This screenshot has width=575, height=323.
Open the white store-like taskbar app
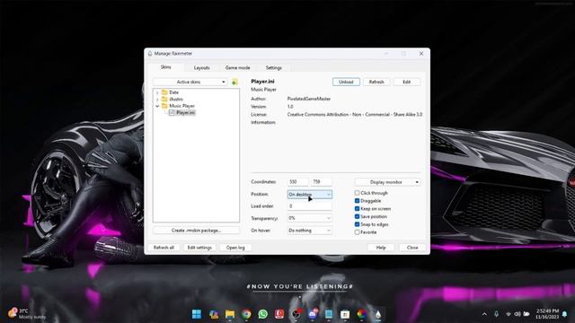tap(345, 314)
